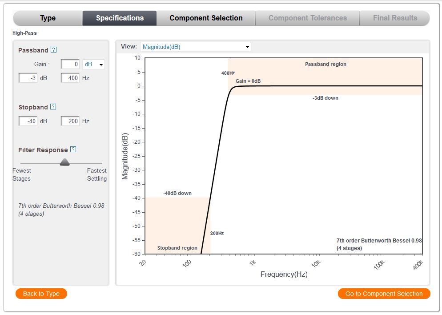442x315 pixels.
Task: Click the Passband region label on the chart
Action: pyautogui.click(x=325, y=64)
